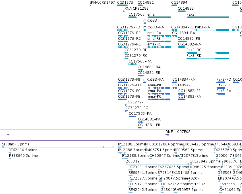Screen dimensions: 242x194
Task: Click the CG17565 gene label
Action: coord(136,14)
